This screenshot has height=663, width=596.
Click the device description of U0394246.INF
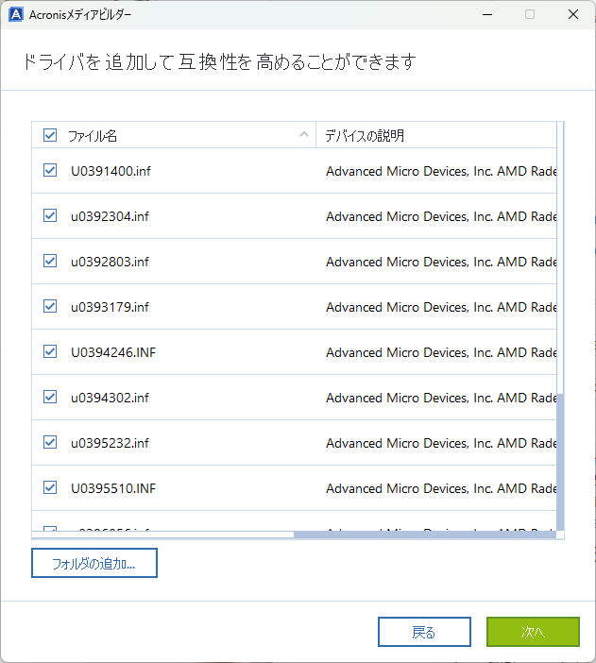click(441, 351)
